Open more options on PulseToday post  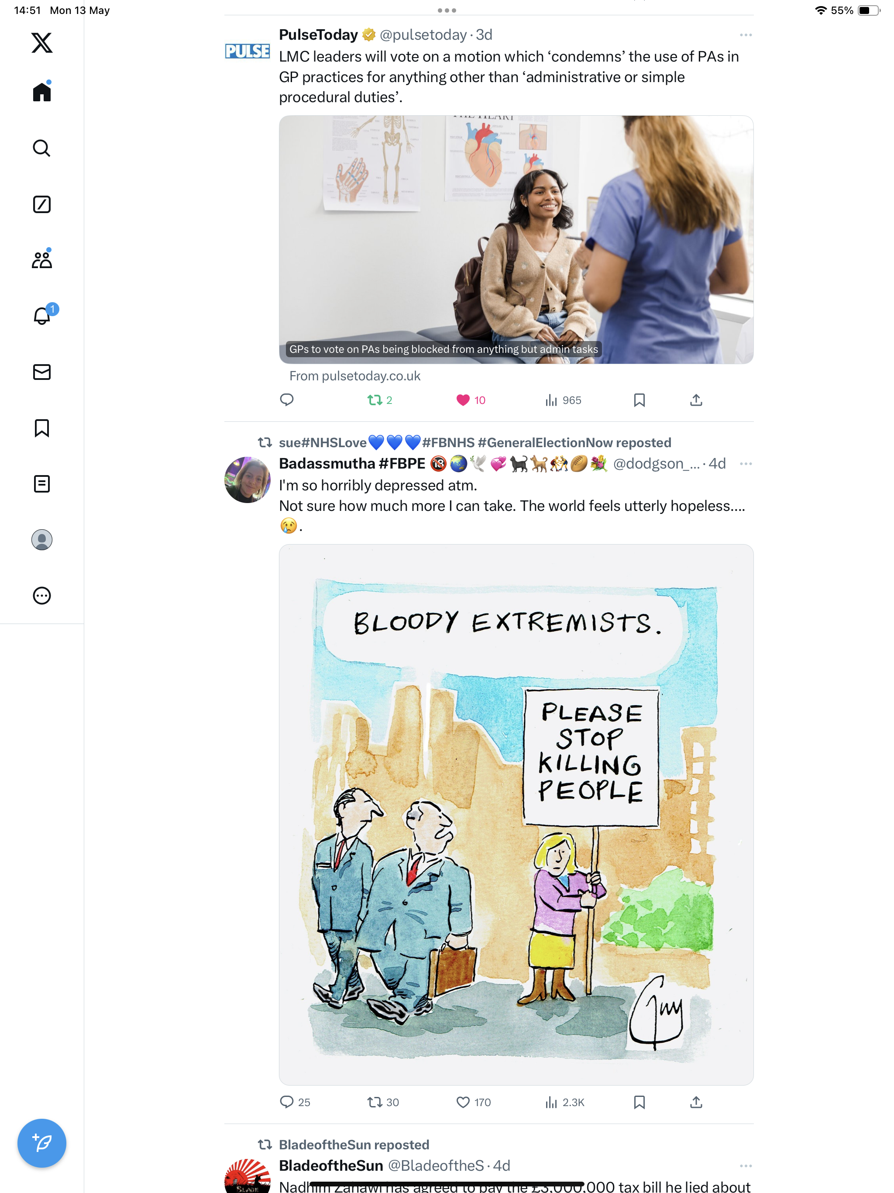(746, 35)
